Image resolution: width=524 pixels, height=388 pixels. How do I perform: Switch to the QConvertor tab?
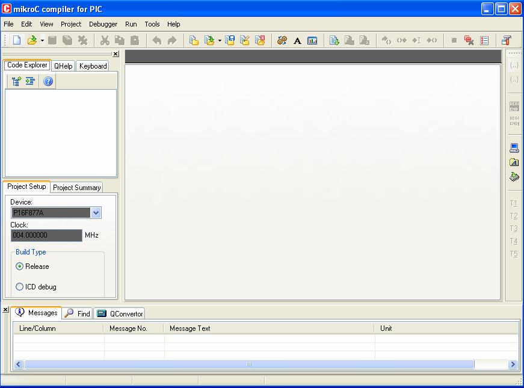coord(120,313)
